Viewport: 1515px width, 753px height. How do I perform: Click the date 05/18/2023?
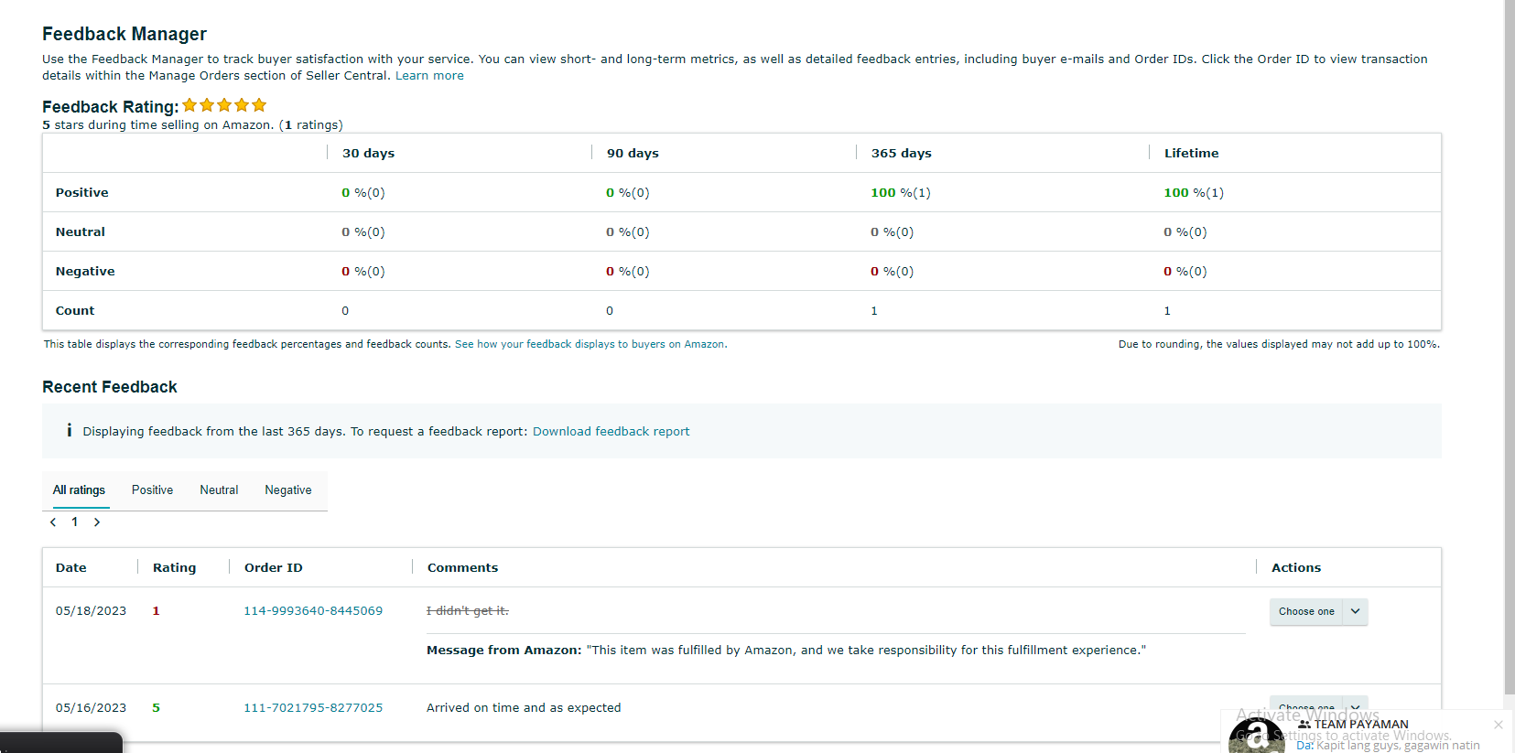point(91,610)
